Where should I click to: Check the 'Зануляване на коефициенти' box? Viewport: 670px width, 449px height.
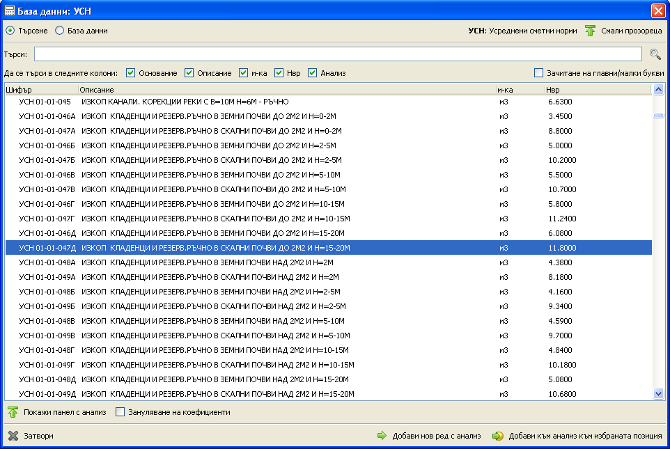click(x=120, y=412)
